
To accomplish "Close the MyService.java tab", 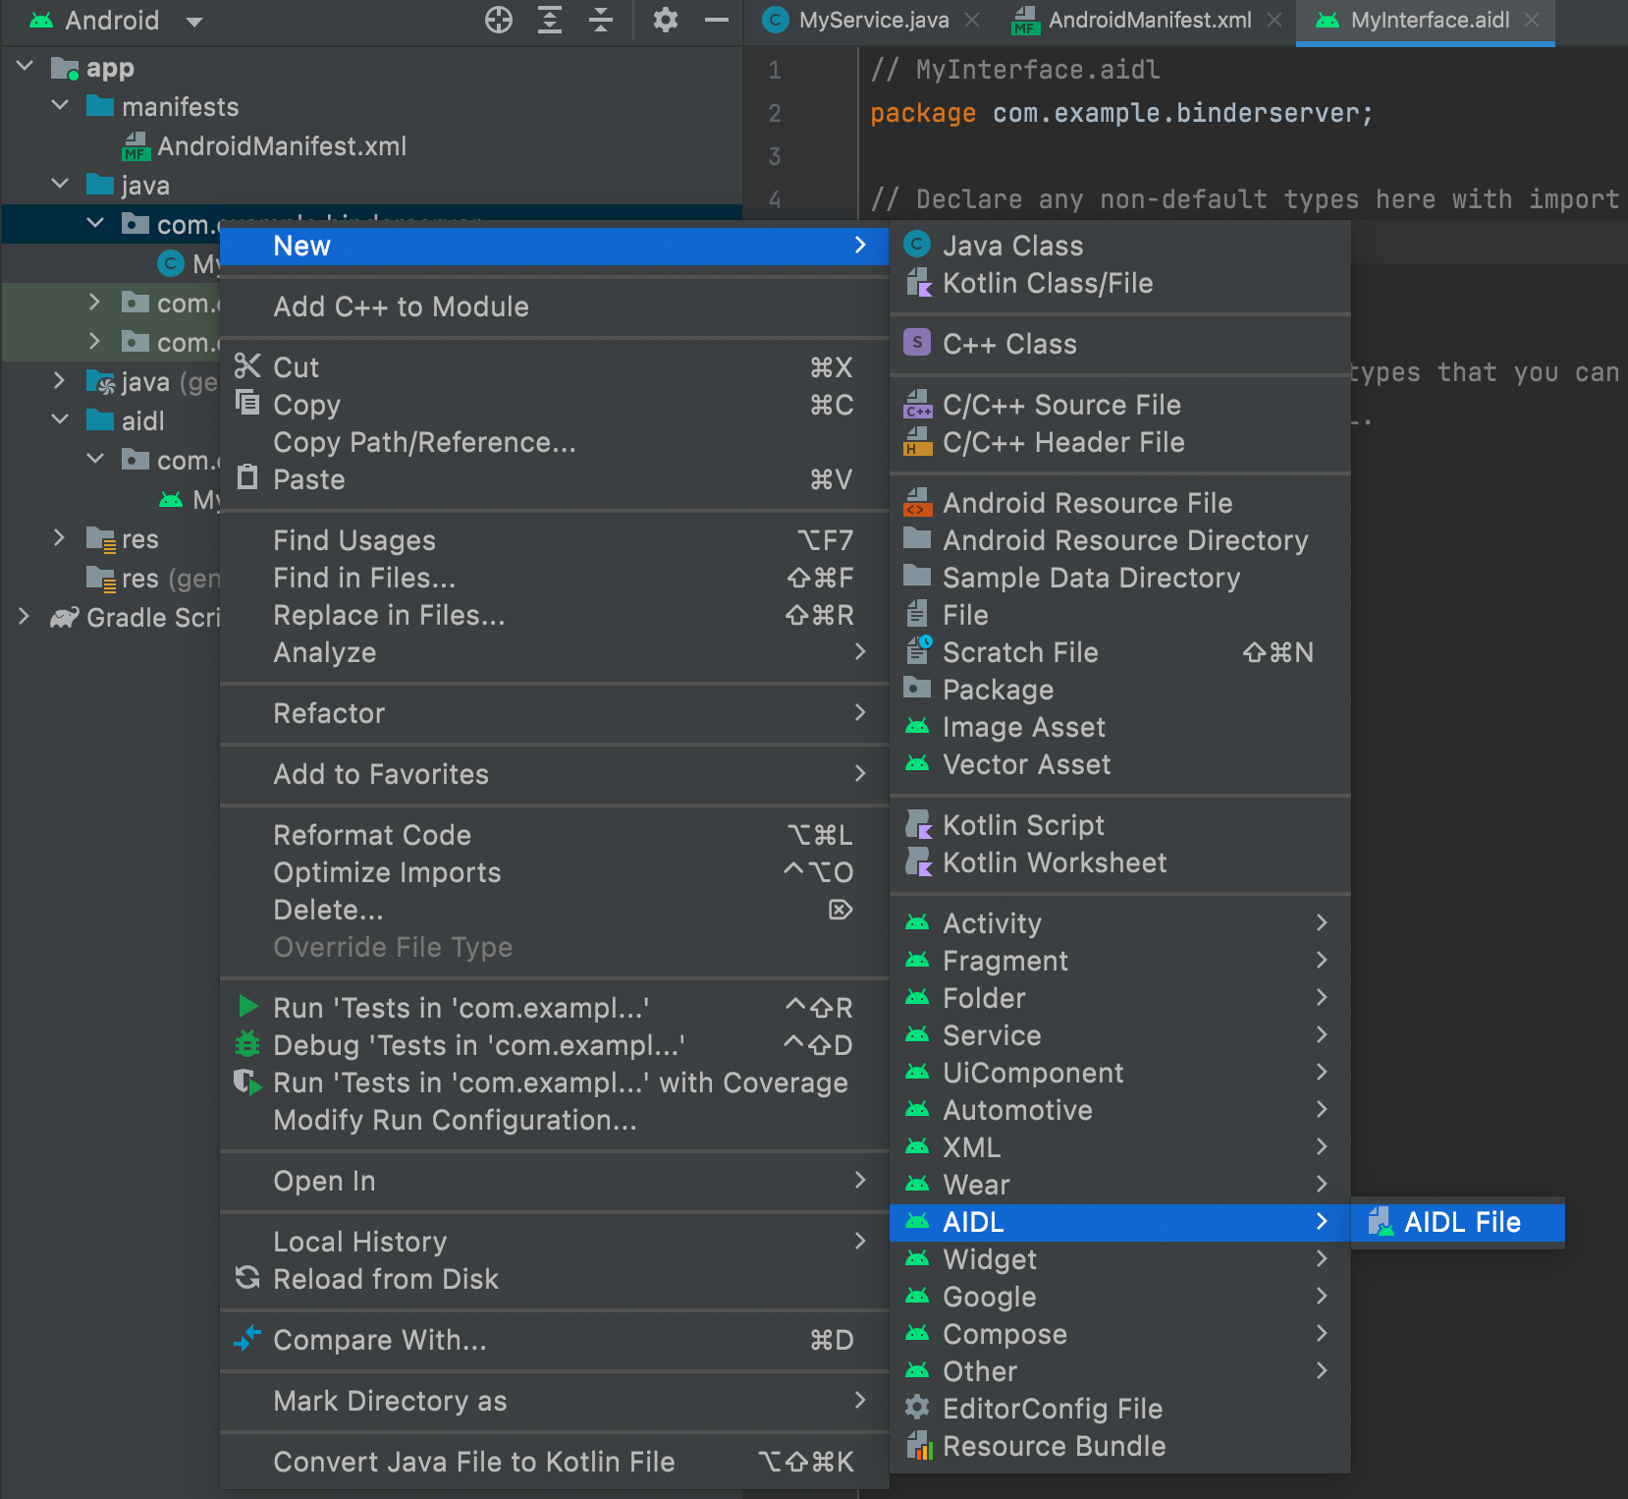I will pyautogui.click(x=972, y=20).
